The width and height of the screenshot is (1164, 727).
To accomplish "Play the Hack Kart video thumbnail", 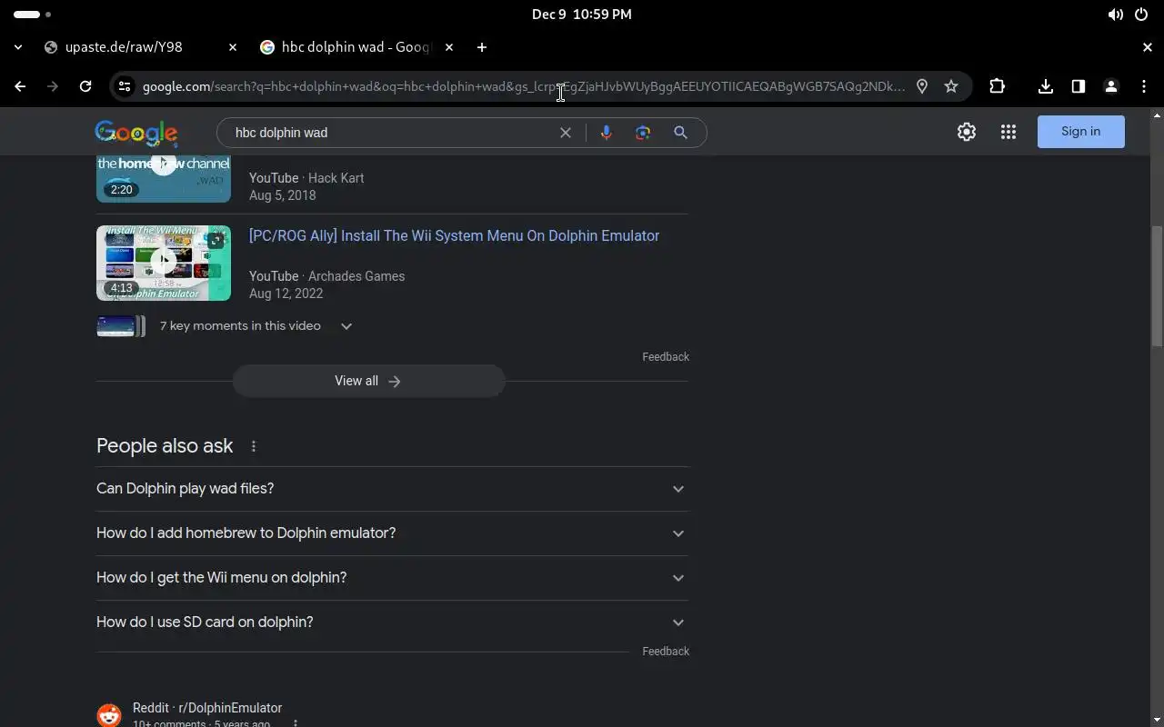I will point(164,179).
